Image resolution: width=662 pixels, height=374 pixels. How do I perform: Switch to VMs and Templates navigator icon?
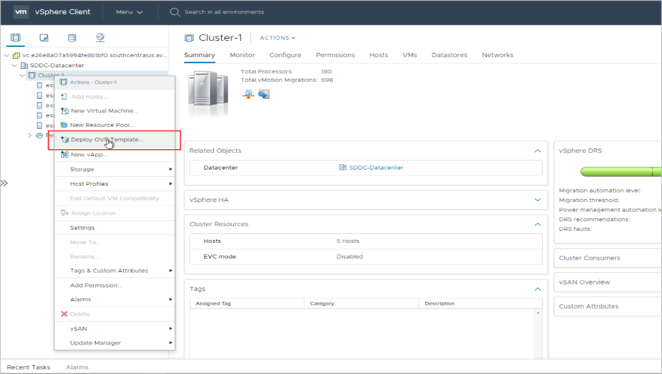pyautogui.click(x=44, y=38)
